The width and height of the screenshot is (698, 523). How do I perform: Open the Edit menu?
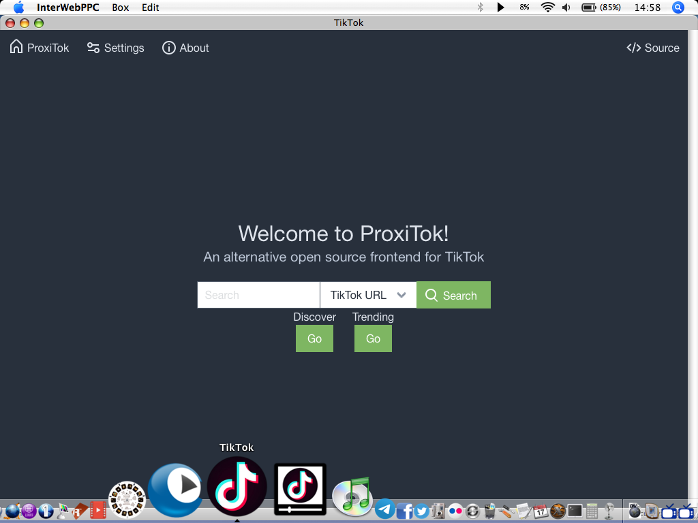(x=151, y=7)
